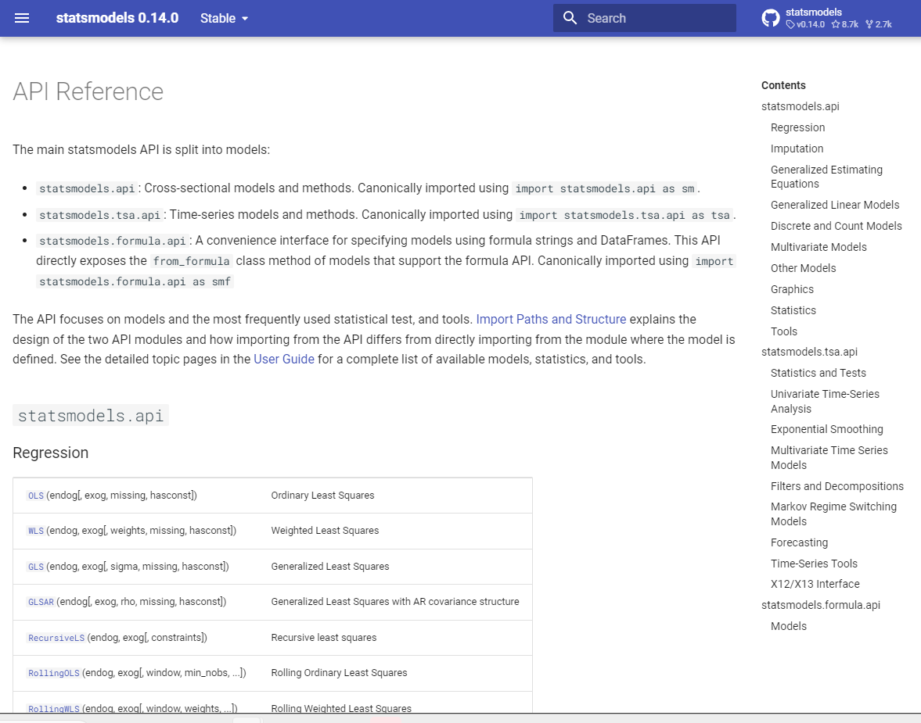
Task: Click the Rolling Ordinary Least Squares description
Action: point(339,672)
